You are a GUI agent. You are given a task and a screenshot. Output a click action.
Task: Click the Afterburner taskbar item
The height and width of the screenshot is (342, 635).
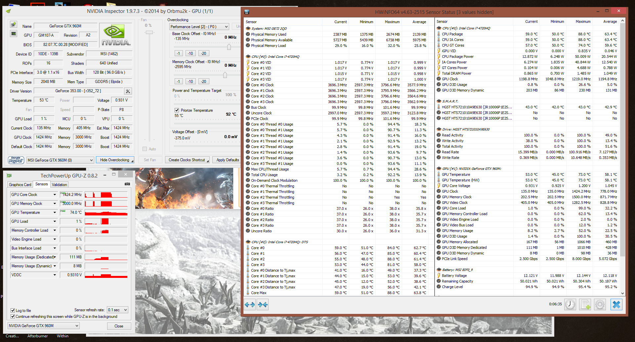(x=37, y=336)
